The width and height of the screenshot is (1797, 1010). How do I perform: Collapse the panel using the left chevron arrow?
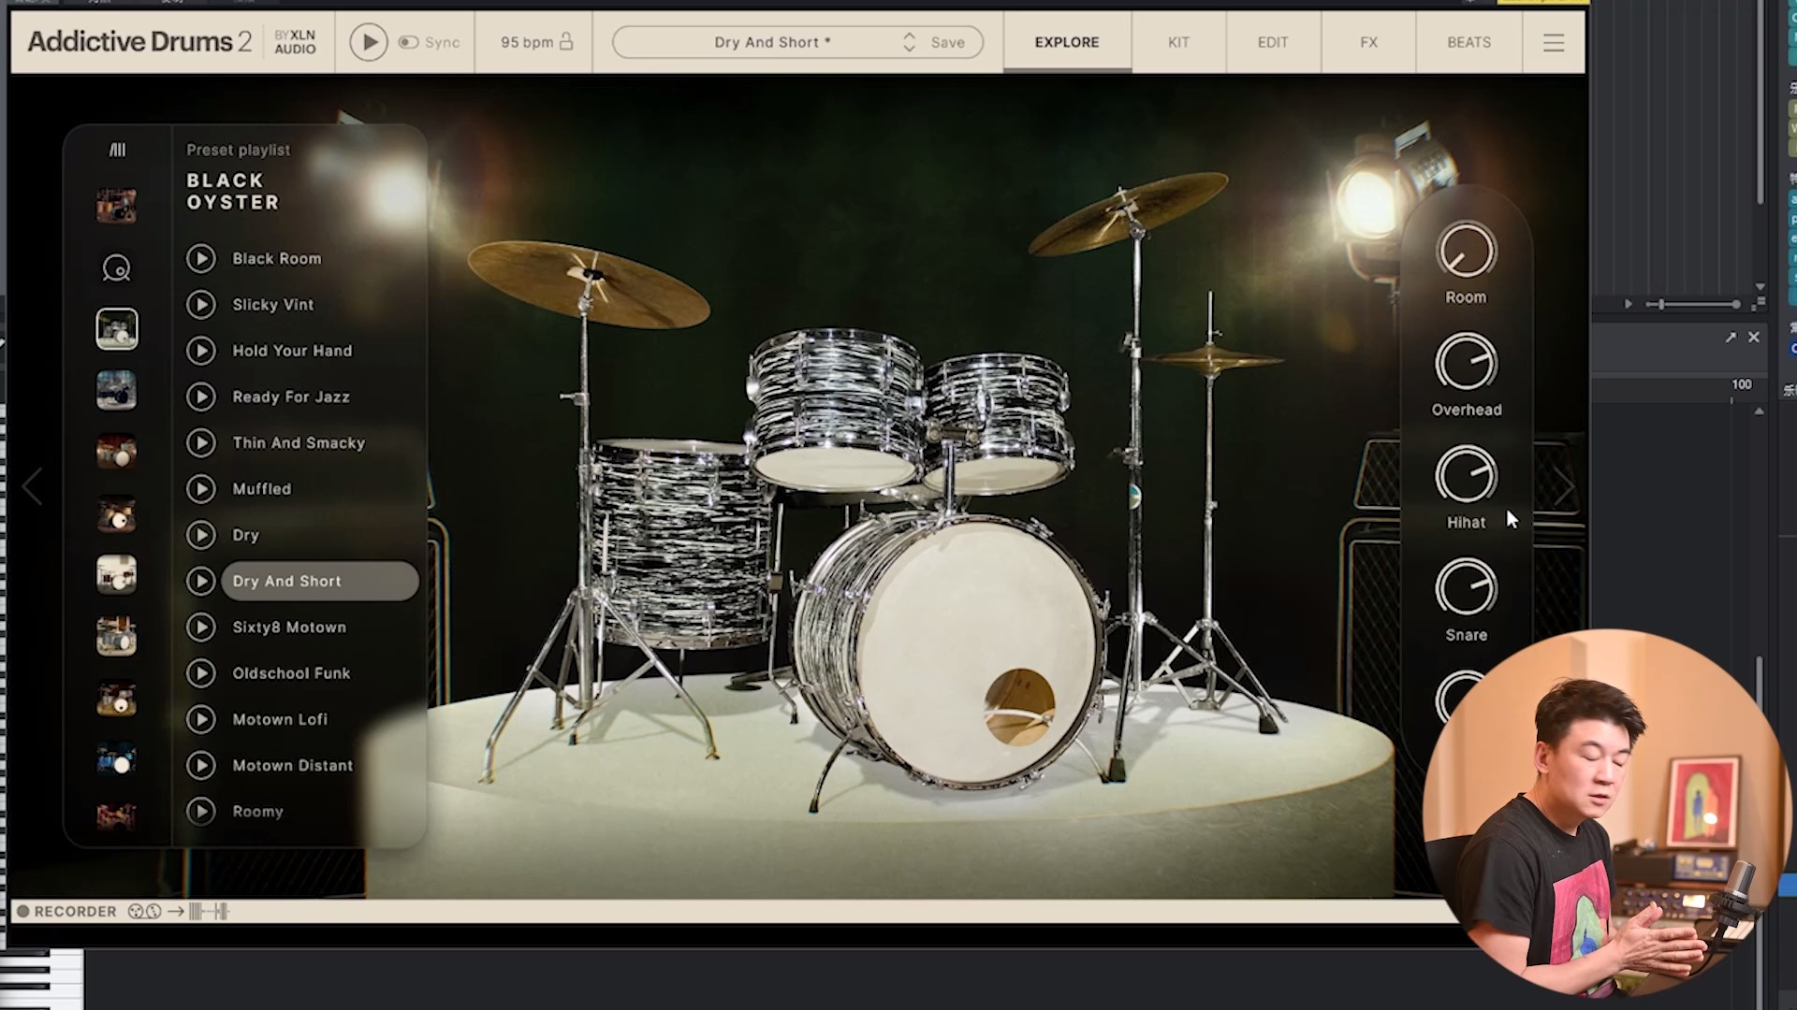point(31,486)
